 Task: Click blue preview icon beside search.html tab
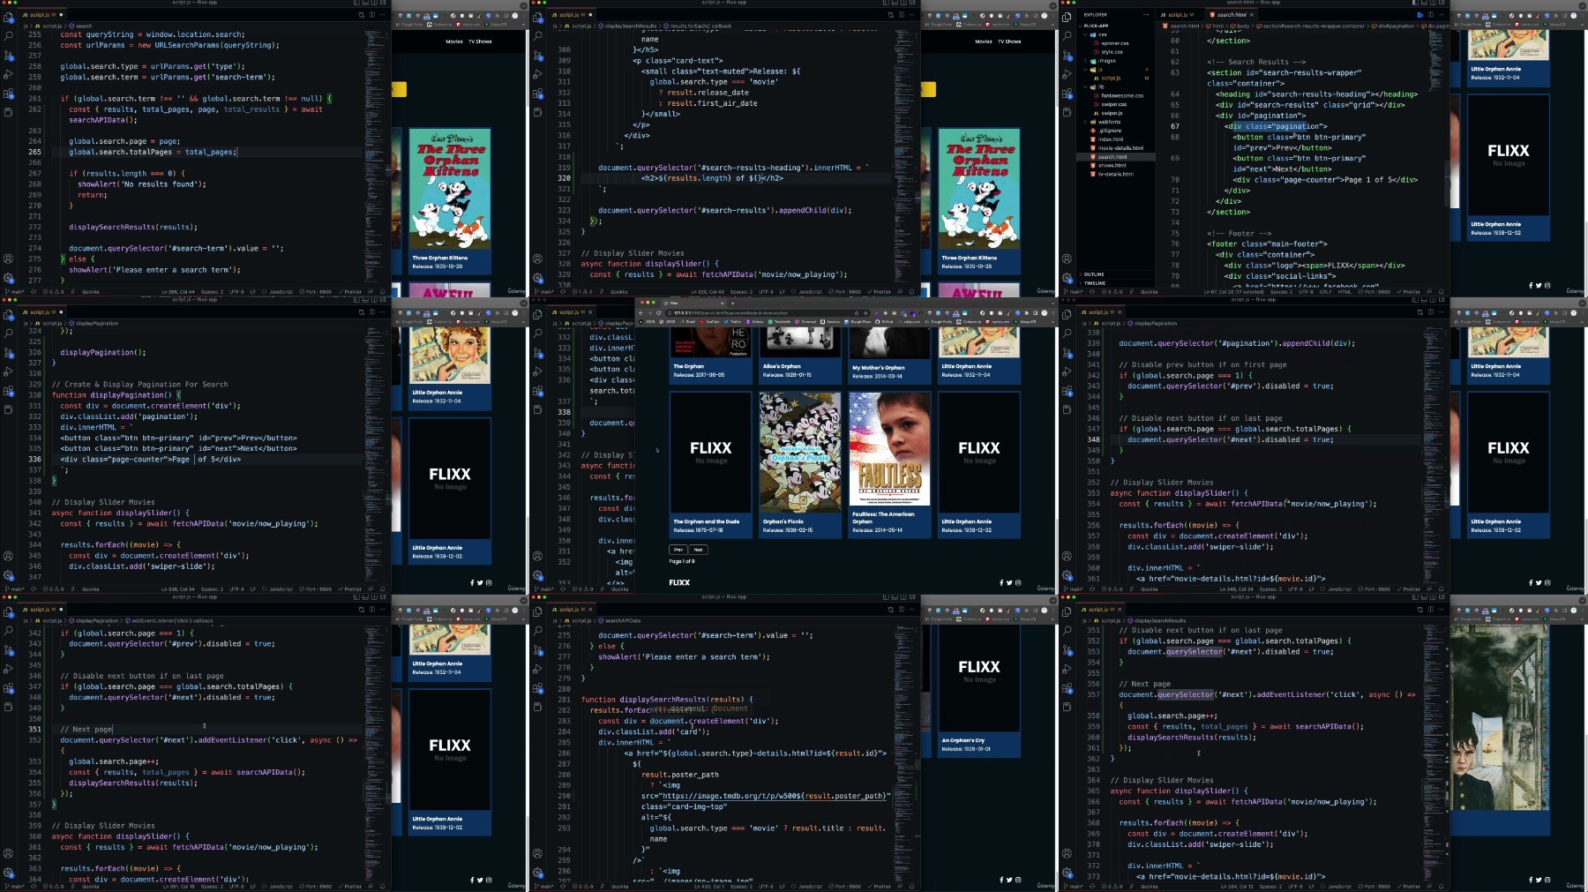(1420, 15)
